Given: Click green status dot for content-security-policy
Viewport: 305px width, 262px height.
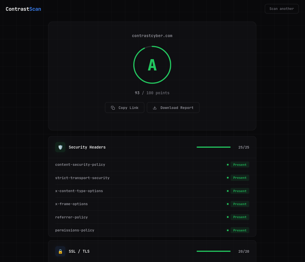Looking at the screenshot, I should point(228,165).
